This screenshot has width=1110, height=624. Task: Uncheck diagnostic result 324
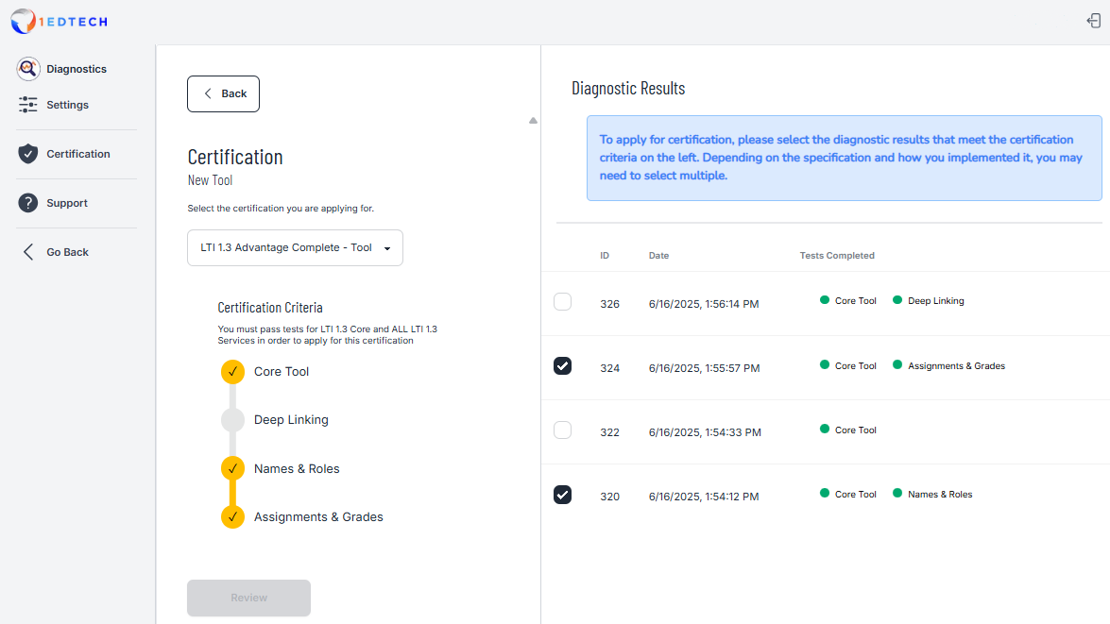562,365
